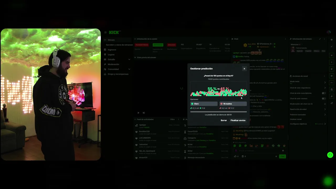Screen dimensions: 336x189
Task: Open Chat panel options menu
Action: 285,39
